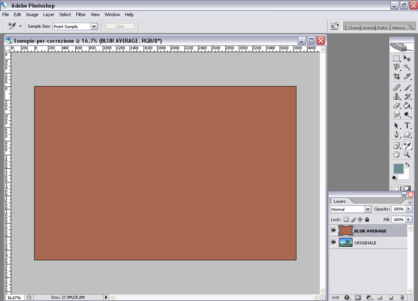Click the Clear button
The height and width of the screenshot is (301, 418).
[x=120, y=26]
